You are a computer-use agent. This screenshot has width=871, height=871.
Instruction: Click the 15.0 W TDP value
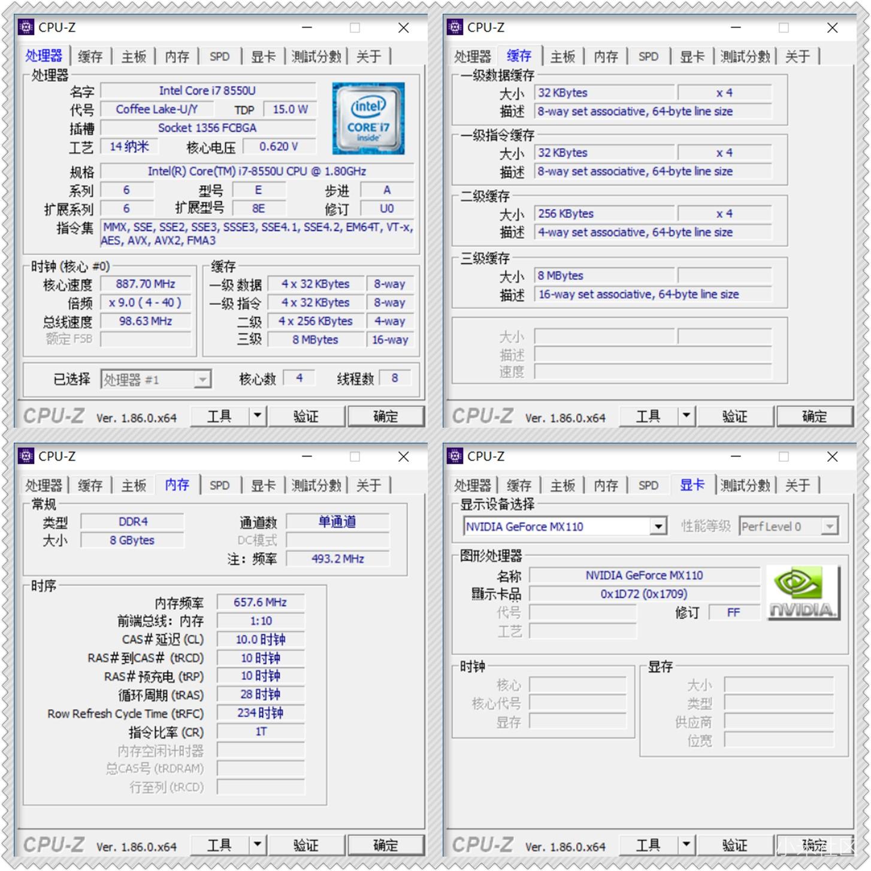291,109
